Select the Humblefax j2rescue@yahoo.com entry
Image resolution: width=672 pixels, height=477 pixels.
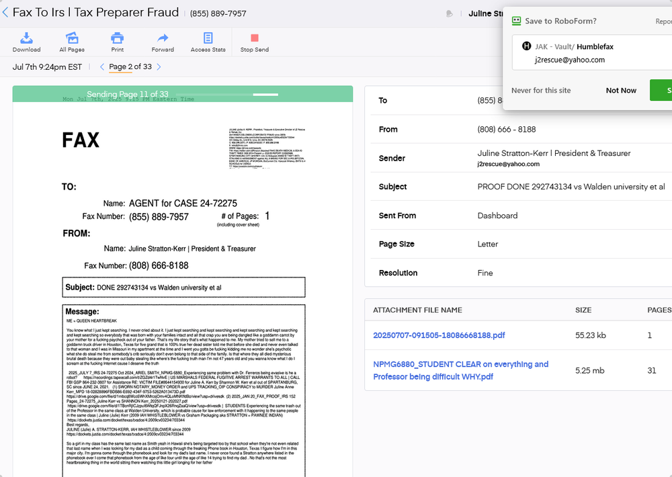592,52
